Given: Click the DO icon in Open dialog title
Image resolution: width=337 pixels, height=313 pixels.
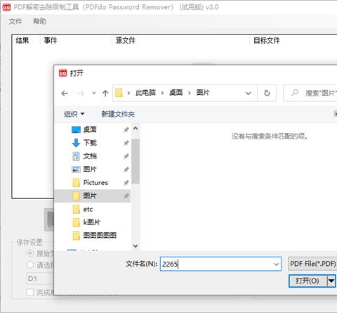Looking at the screenshot, I should coord(62,73).
